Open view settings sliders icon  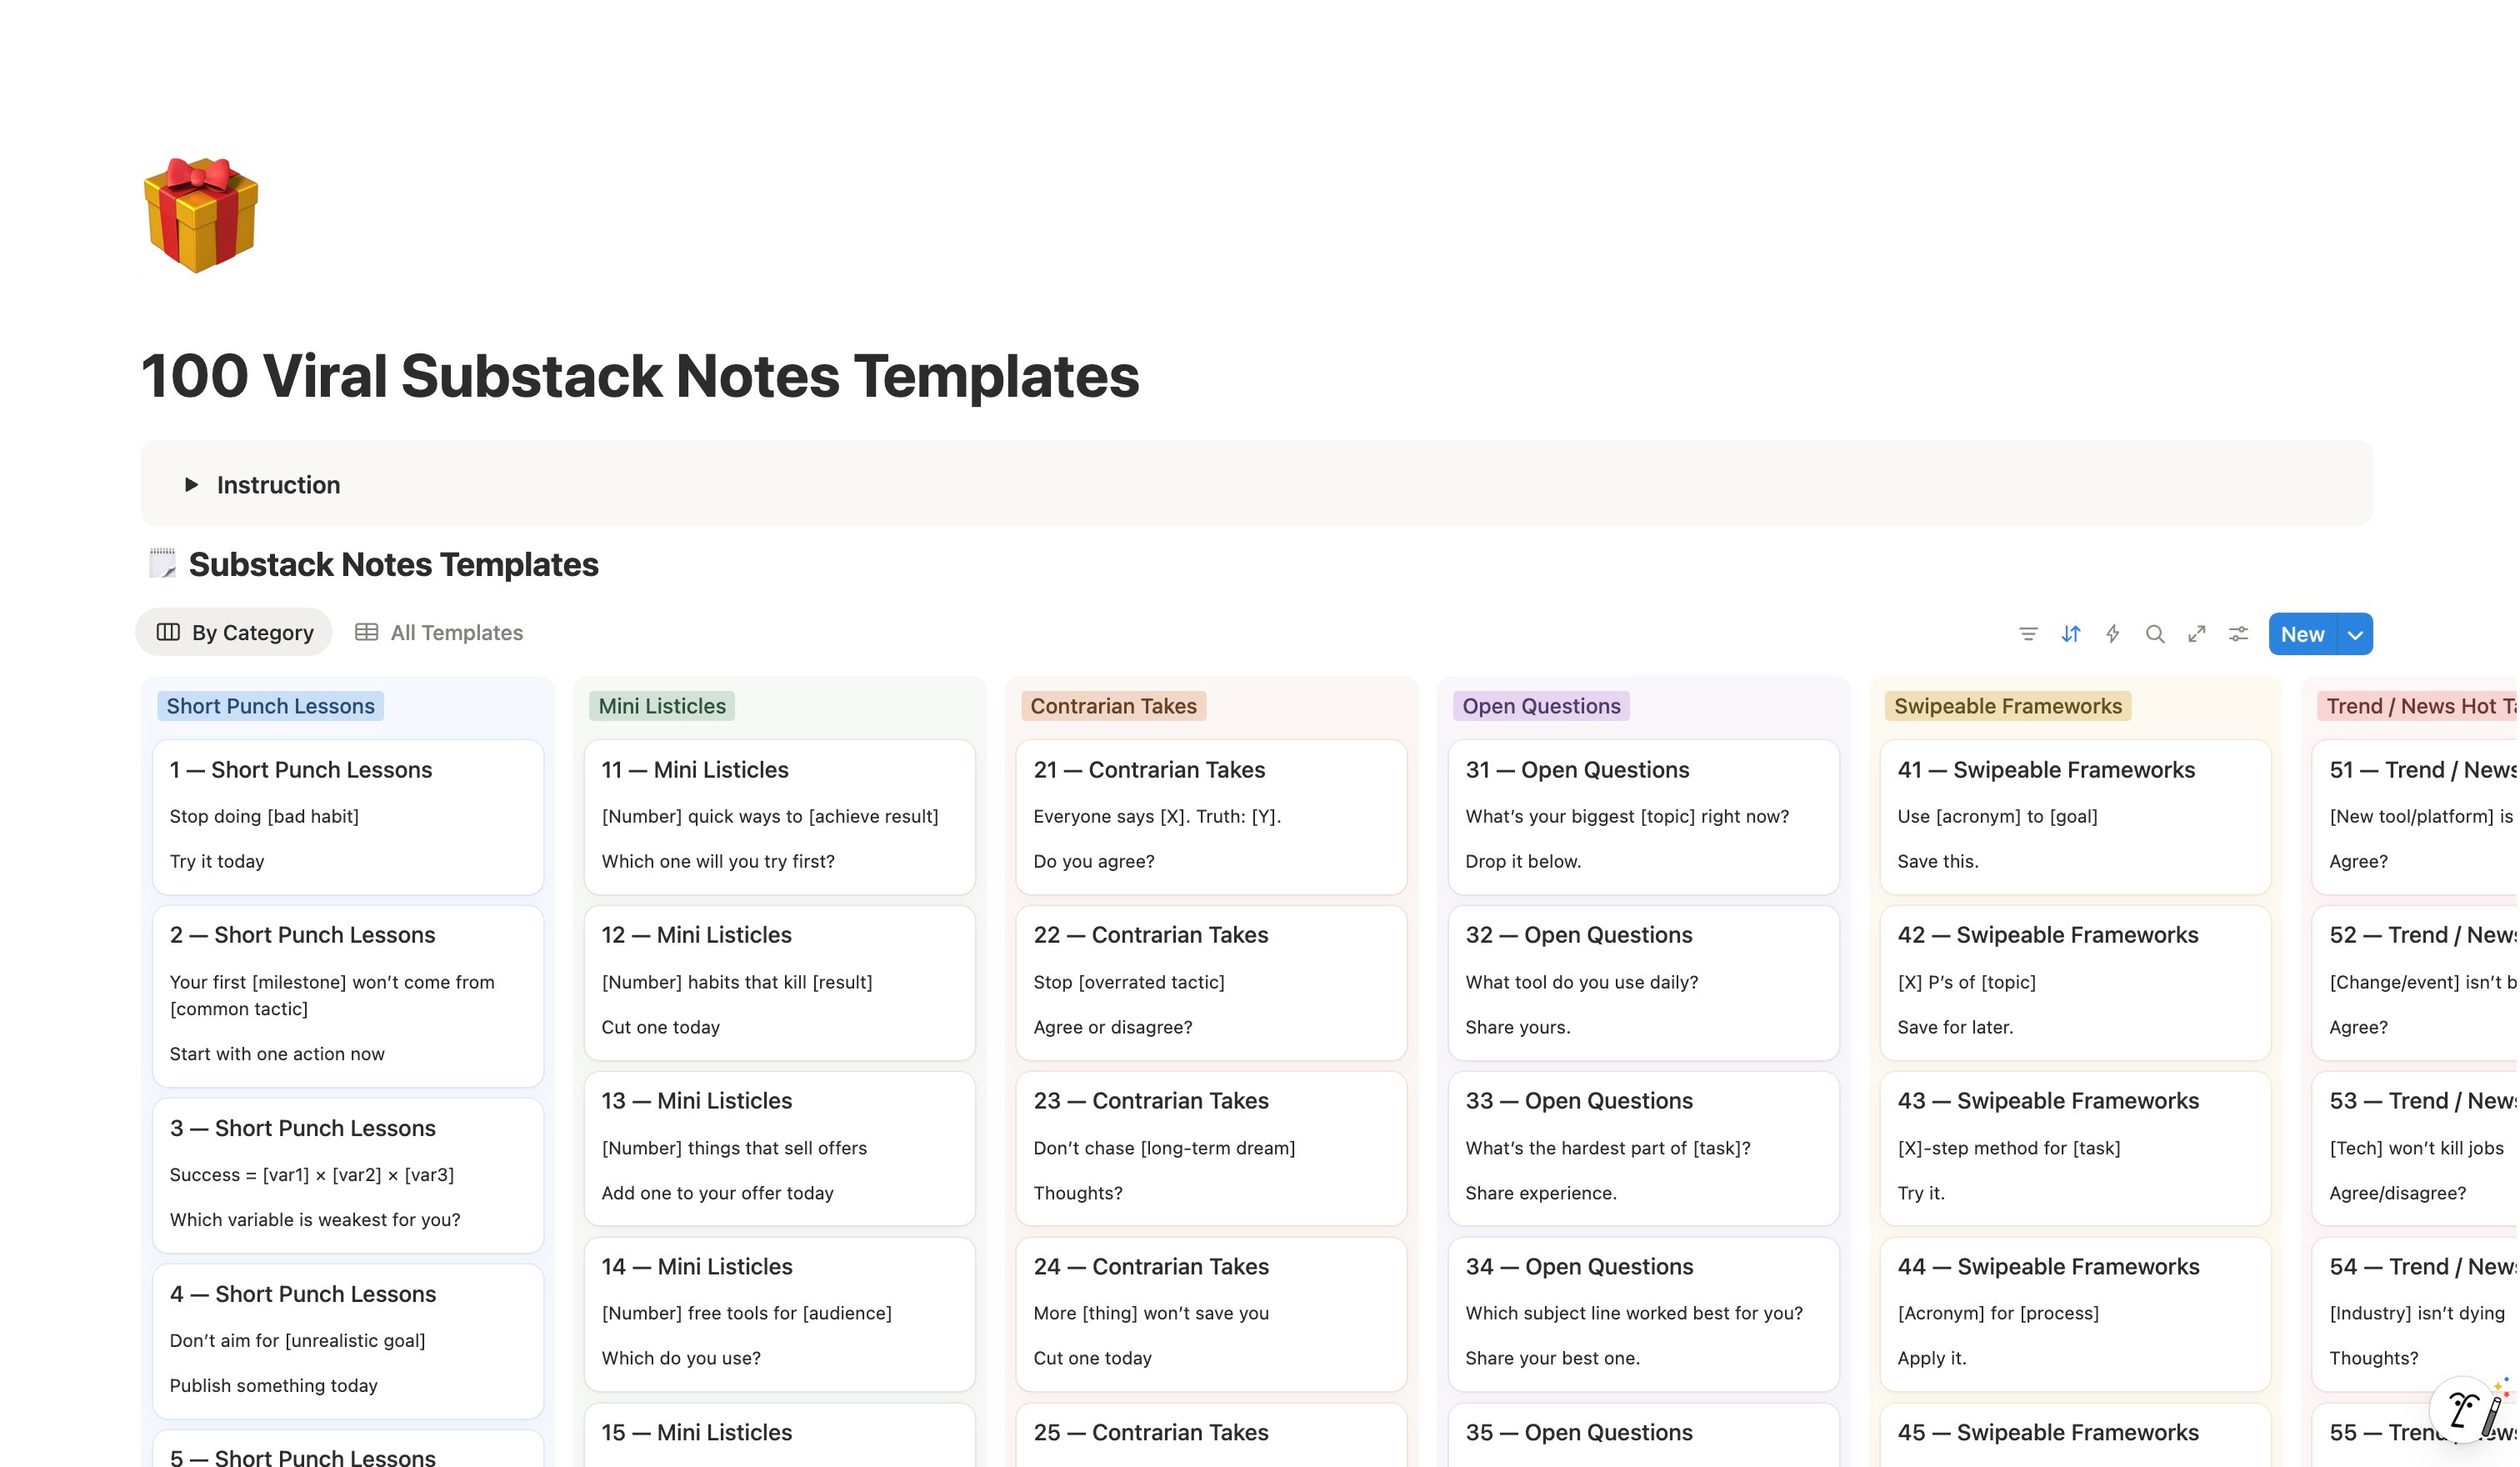(x=2239, y=634)
